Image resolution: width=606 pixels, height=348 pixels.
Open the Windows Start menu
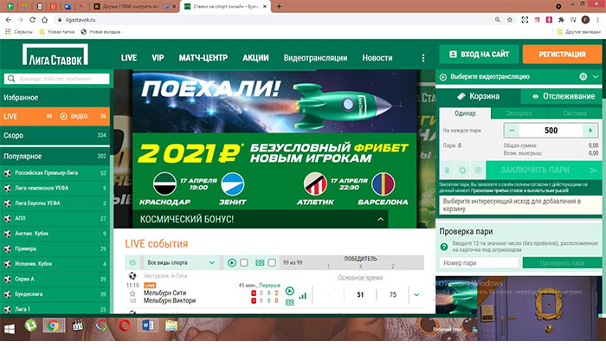coord(10,329)
